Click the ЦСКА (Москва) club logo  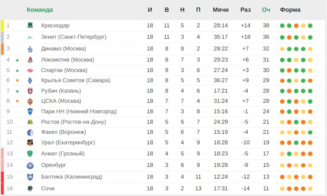click(30, 101)
